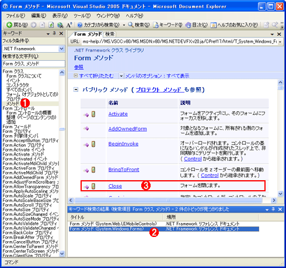Image resolution: width=286 pixels, height=268 pixels.
Task: Collapse the パブリック メソッド section minus box
Action: 76,90
